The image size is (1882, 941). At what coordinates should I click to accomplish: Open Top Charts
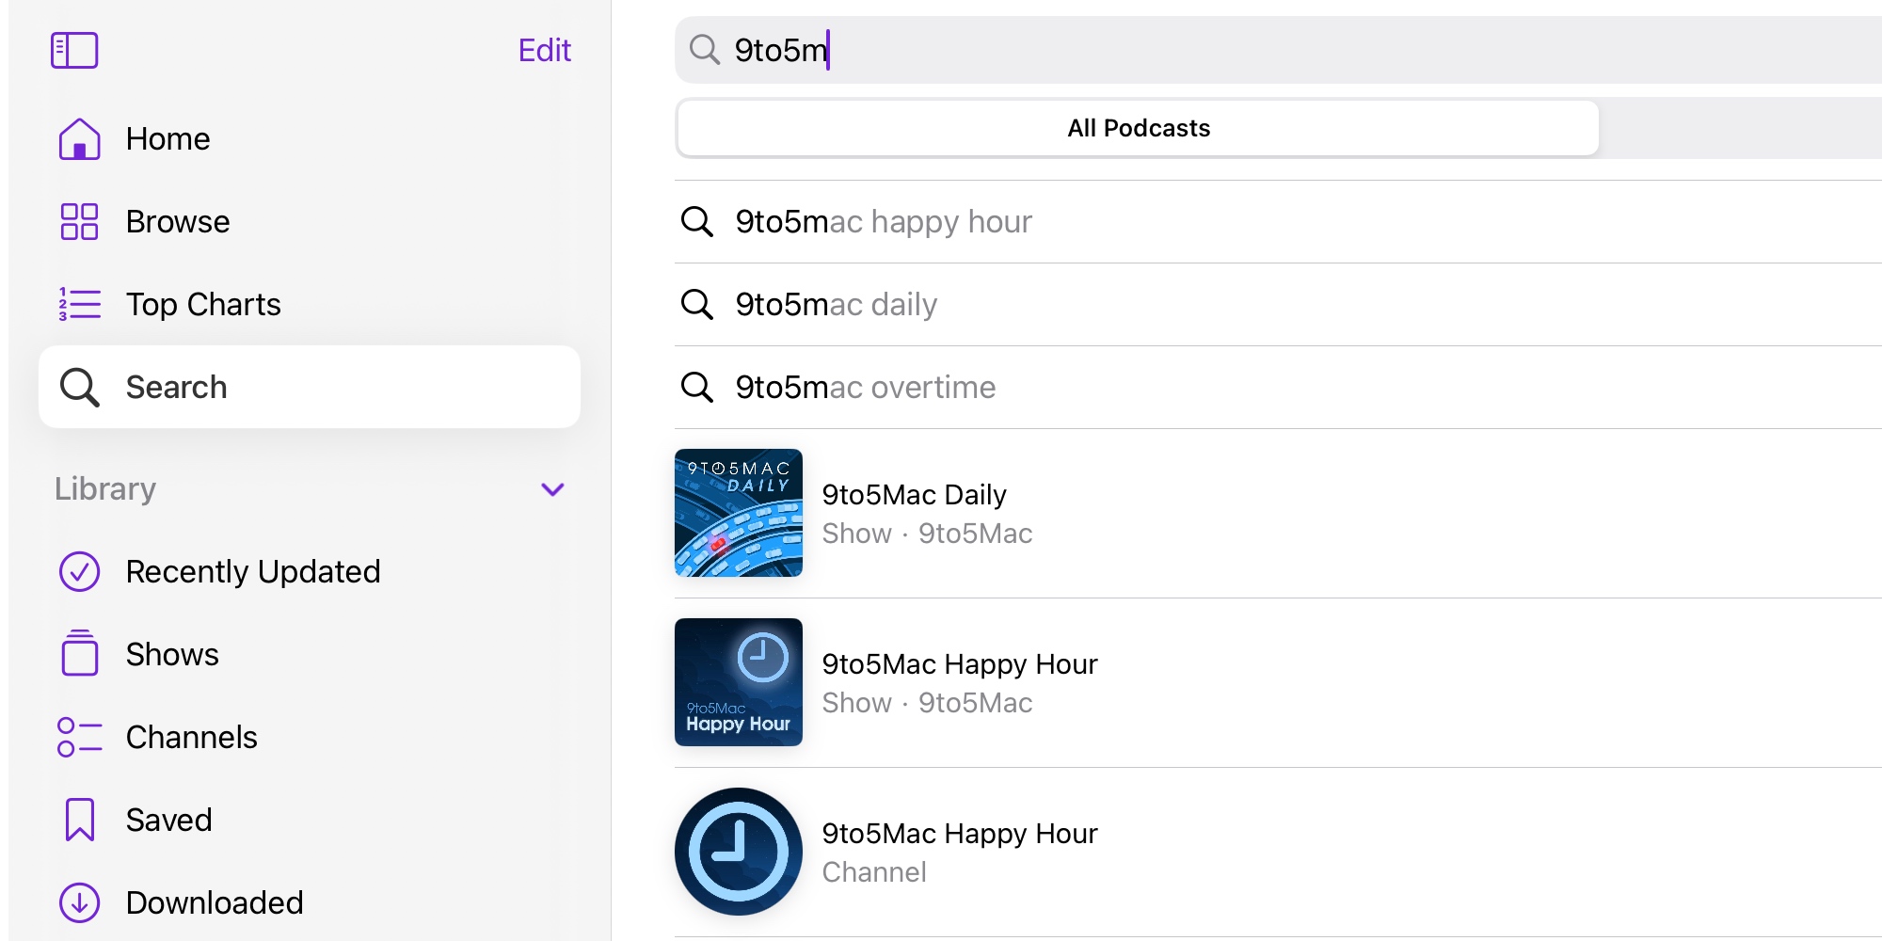point(203,303)
